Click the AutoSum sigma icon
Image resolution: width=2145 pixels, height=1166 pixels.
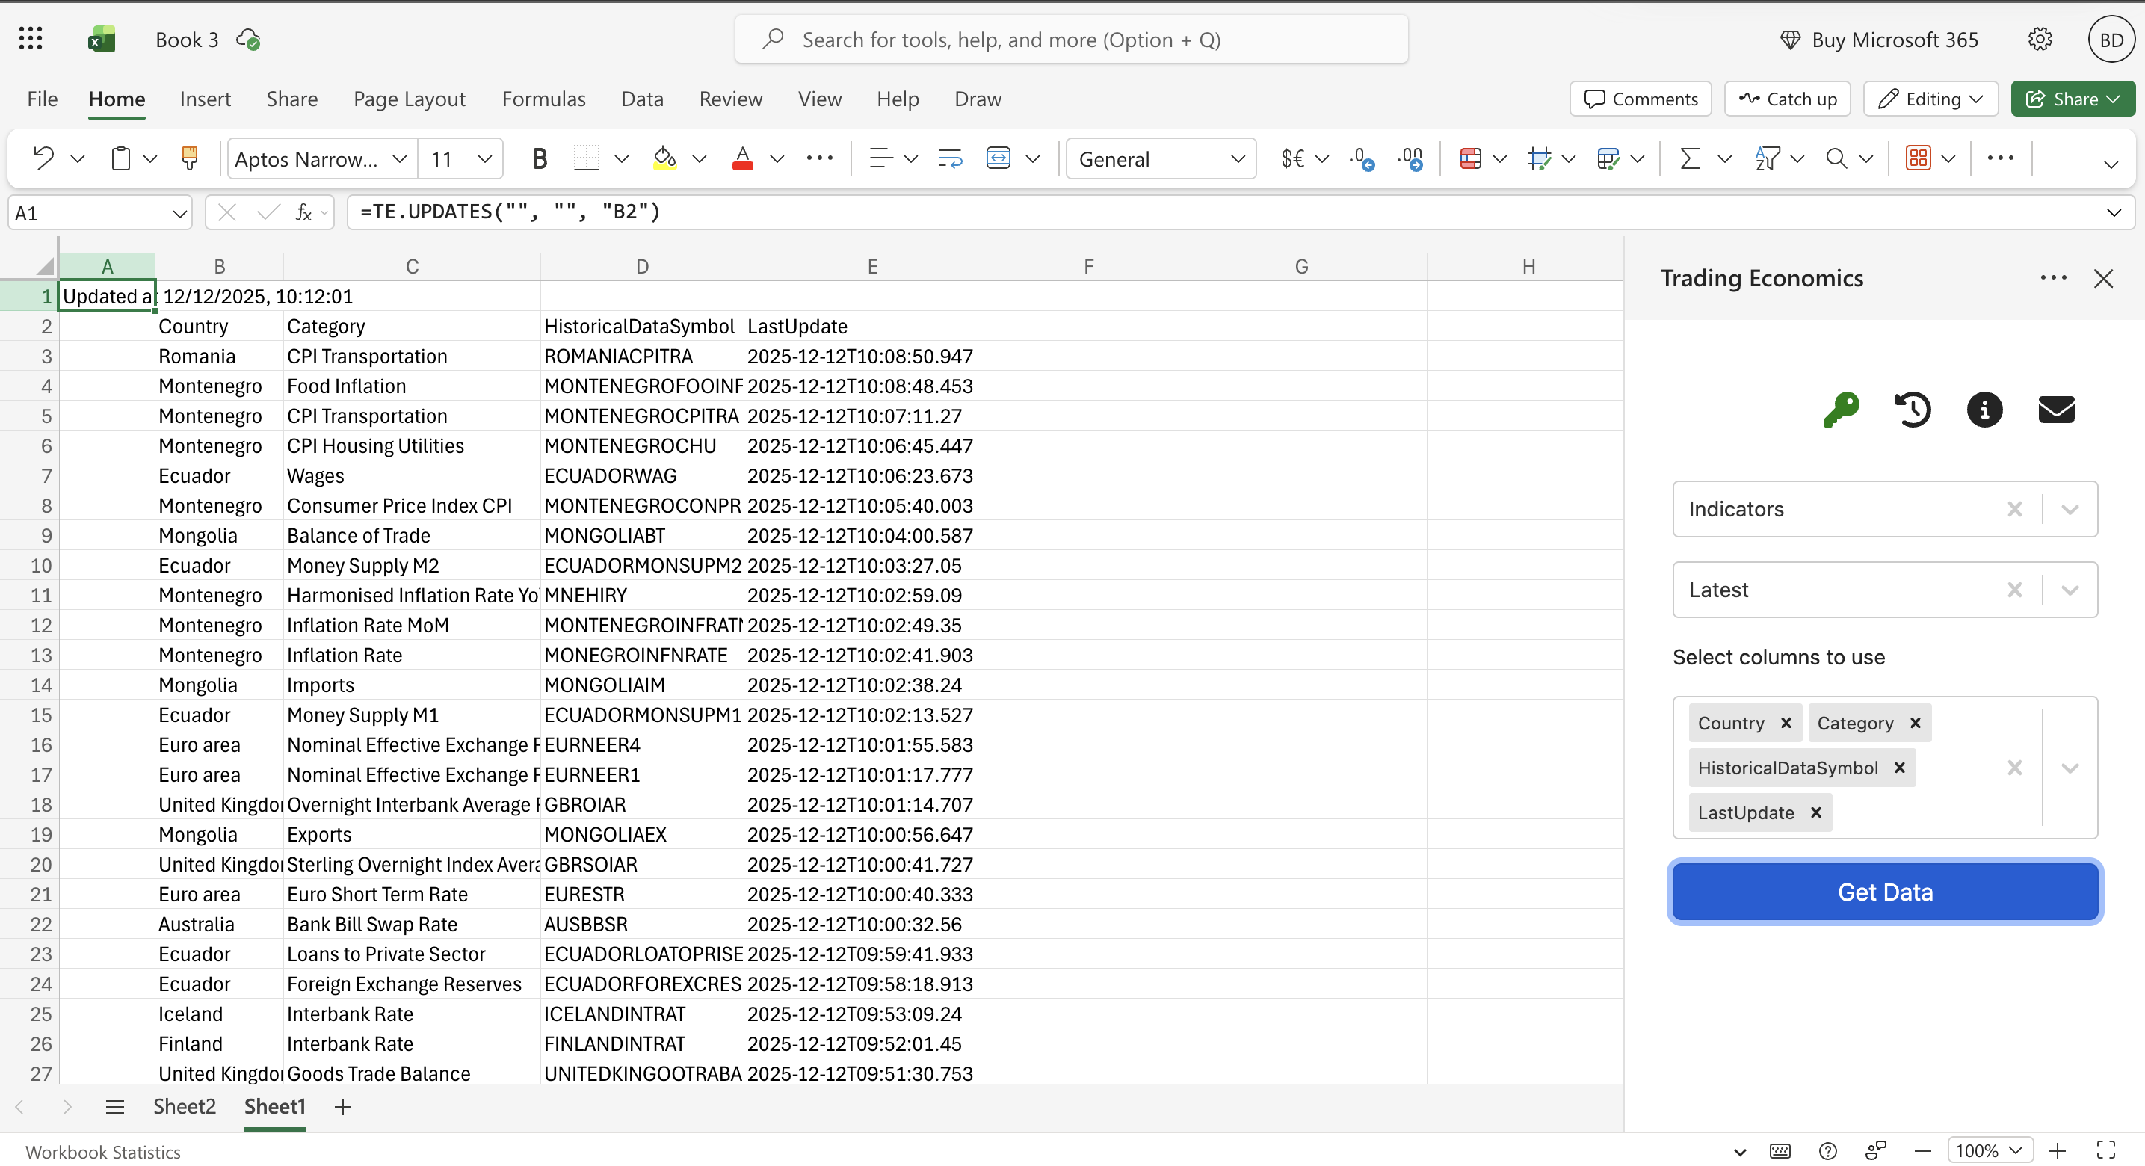(1690, 158)
